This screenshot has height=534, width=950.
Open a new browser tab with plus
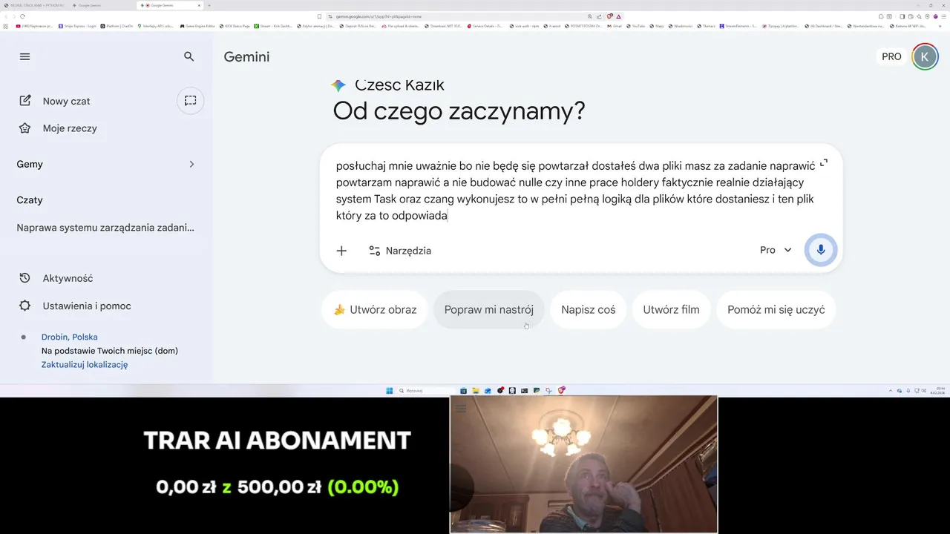(209, 5)
